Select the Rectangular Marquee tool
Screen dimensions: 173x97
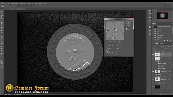[2, 14]
